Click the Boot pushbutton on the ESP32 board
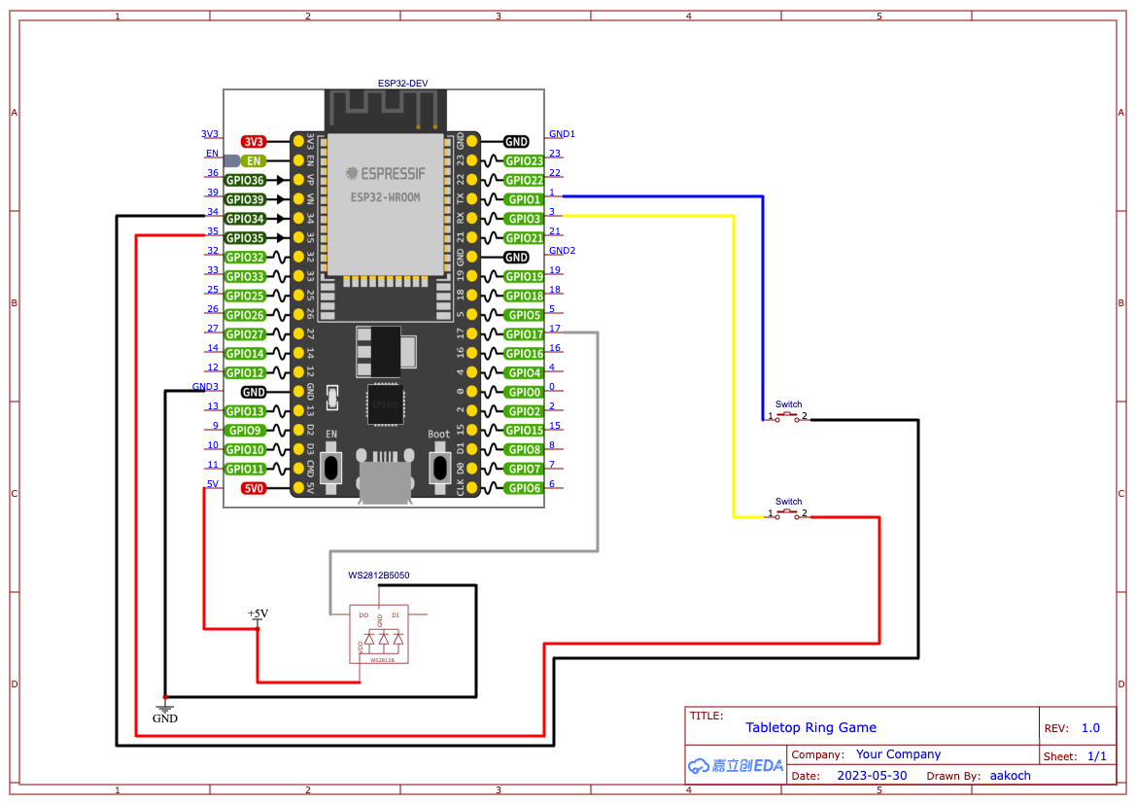 pos(440,468)
